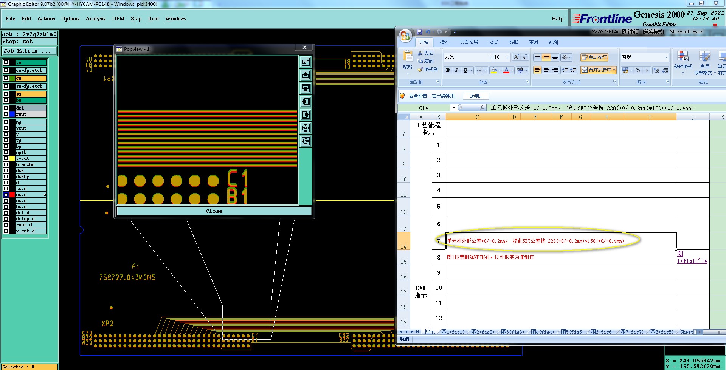Viewport: 726px width, 370px height.
Task: Open the Analysis menu
Action: 95,19
